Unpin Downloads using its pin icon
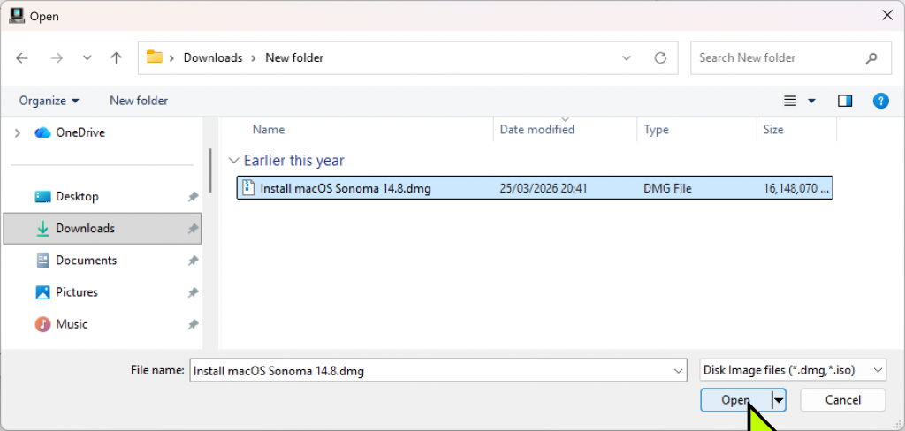 tap(193, 229)
